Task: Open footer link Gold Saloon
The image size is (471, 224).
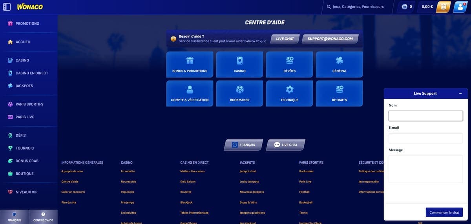Action: click(188, 182)
